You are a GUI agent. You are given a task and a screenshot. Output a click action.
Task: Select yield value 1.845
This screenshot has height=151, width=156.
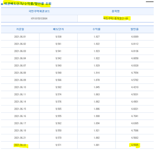[97, 87]
